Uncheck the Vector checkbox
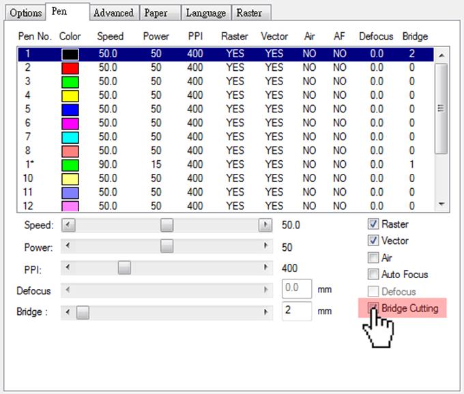This screenshot has height=394, width=464. coord(373,241)
